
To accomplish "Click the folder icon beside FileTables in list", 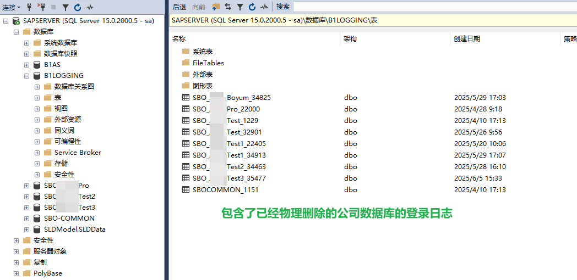I will 186,63.
